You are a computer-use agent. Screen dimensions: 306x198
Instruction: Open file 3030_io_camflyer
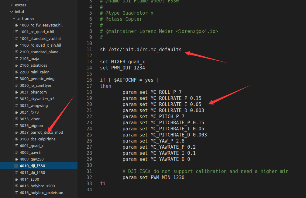coord(36,86)
